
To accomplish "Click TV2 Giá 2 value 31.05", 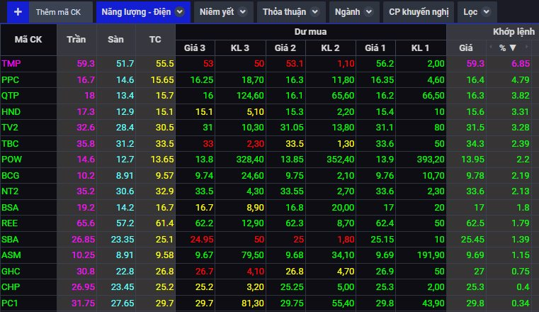I will click(x=292, y=128).
